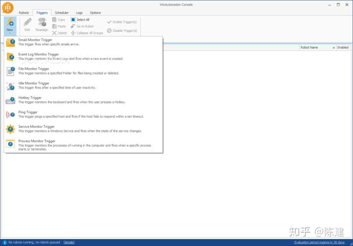The height and width of the screenshot is (246, 353).
Task: Select Process Monitor Trigger menu title
Action: click(37, 141)
